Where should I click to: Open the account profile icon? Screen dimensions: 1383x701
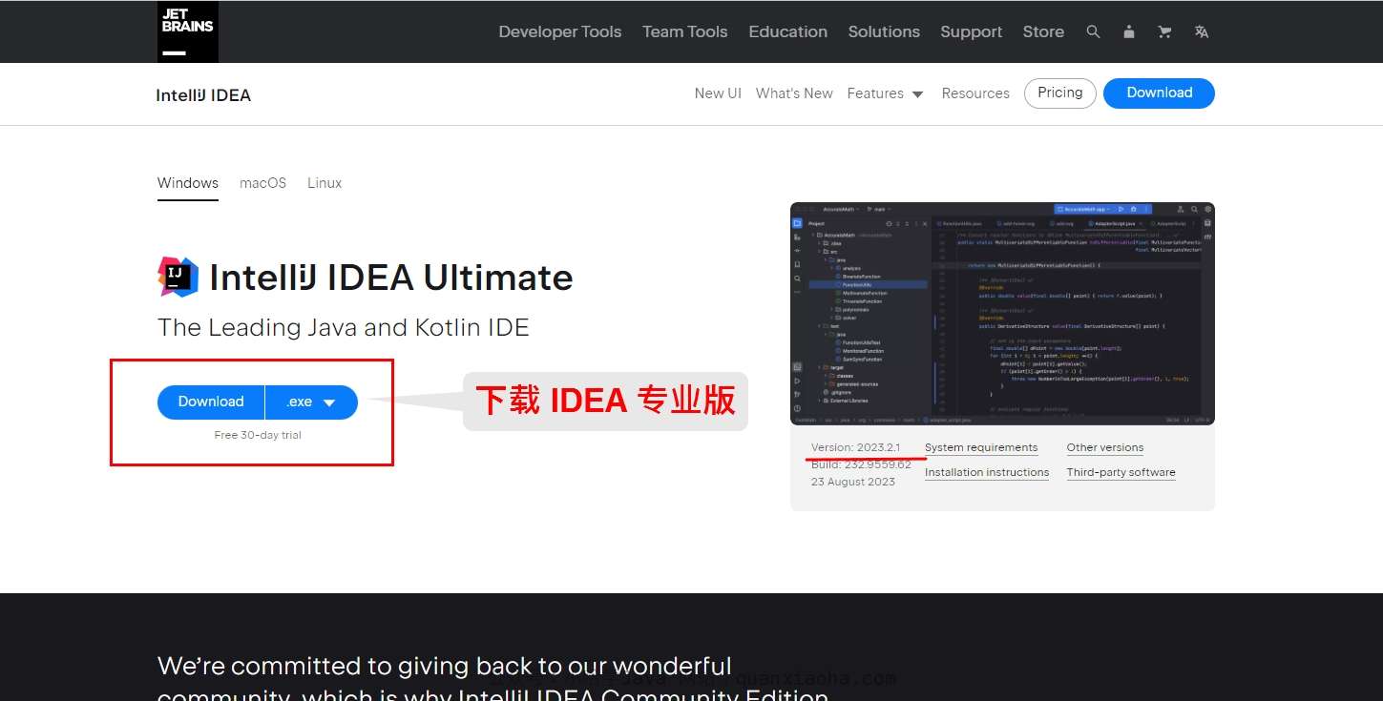pos(1129,31)
